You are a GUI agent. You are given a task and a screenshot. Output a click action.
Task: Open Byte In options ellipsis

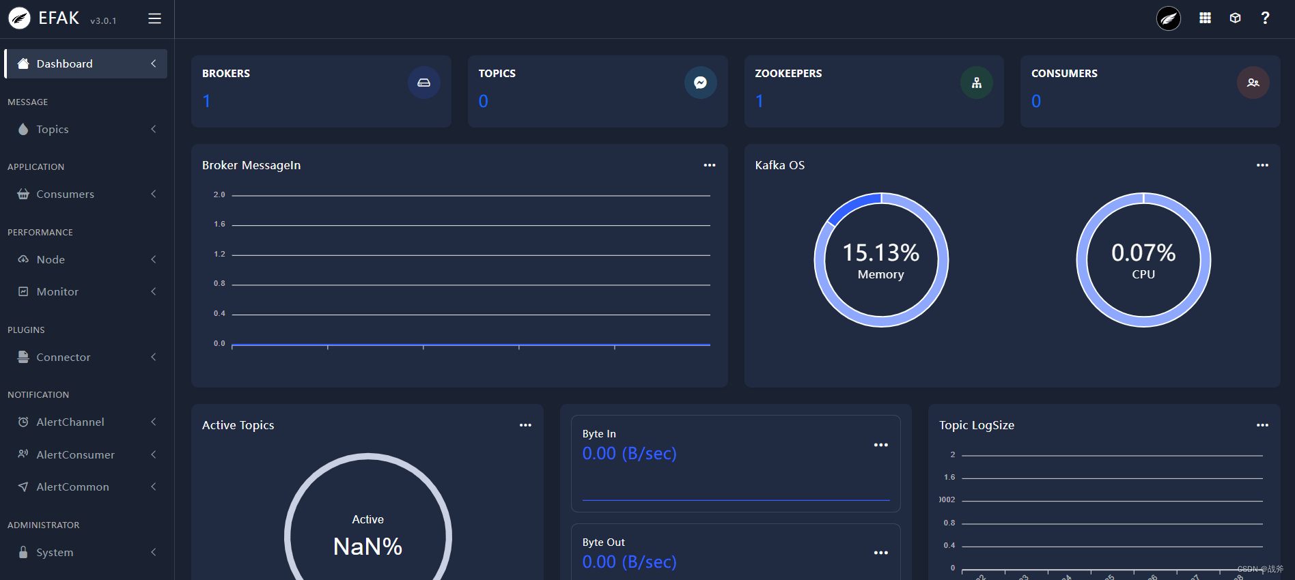point(881,445)
